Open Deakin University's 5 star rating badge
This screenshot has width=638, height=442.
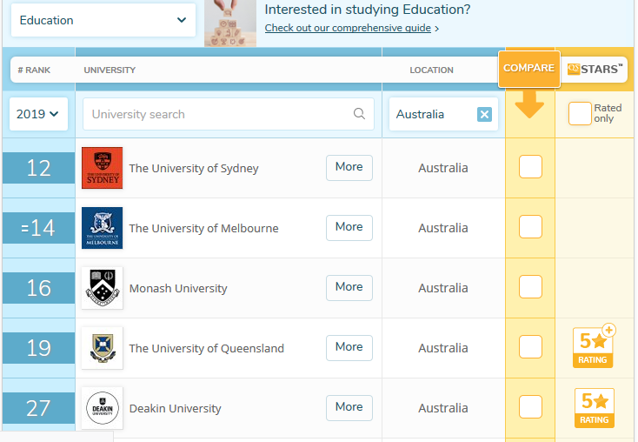tap(593, 407)
